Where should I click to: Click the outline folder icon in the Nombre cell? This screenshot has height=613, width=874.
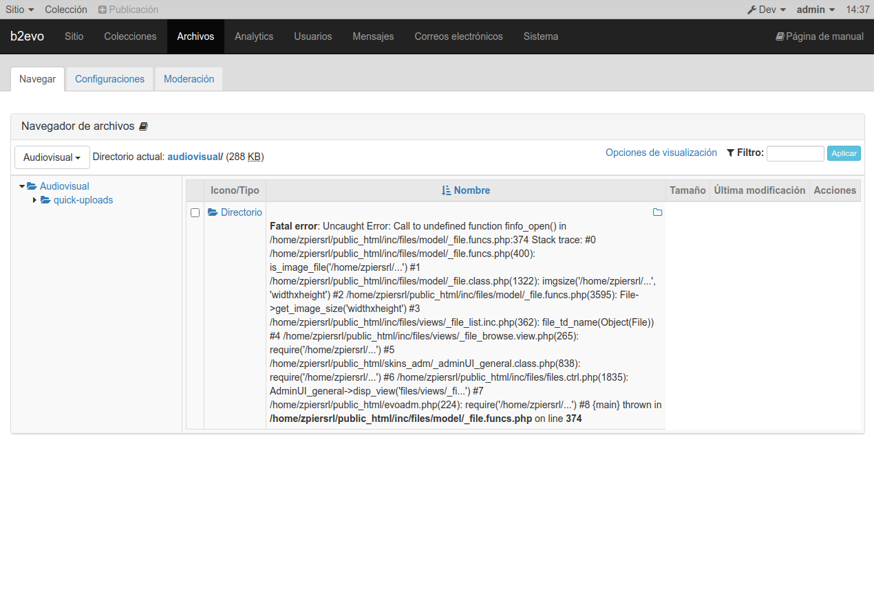click(x=657, y=212)
